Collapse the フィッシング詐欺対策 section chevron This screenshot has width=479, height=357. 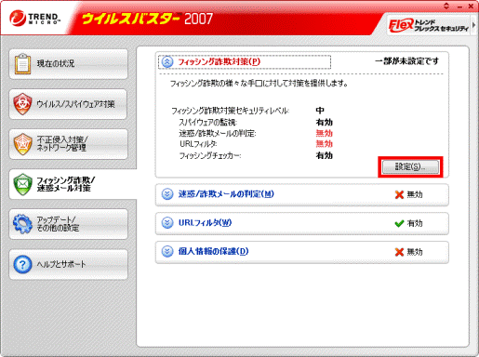167,61
